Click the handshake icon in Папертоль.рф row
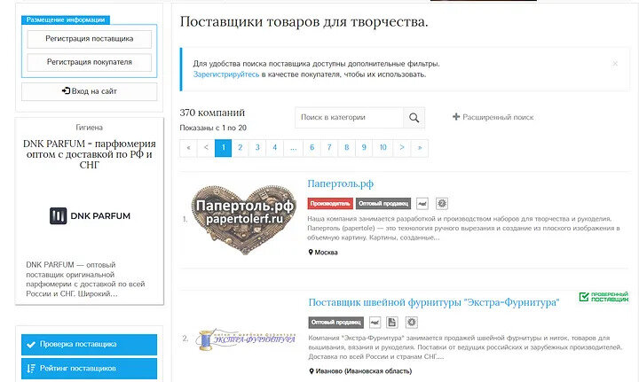639x382 pixels. point(422,203)
